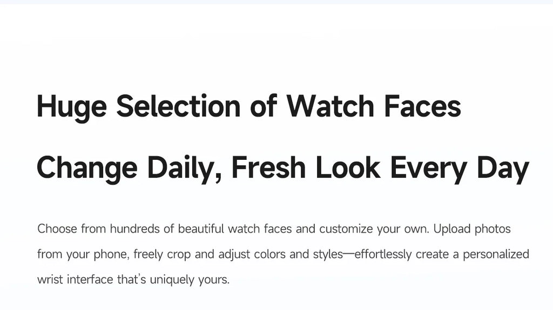Click the phrase 'uniquely yours.' in the paragraph
553x310 pixels.
coord(190,280)
